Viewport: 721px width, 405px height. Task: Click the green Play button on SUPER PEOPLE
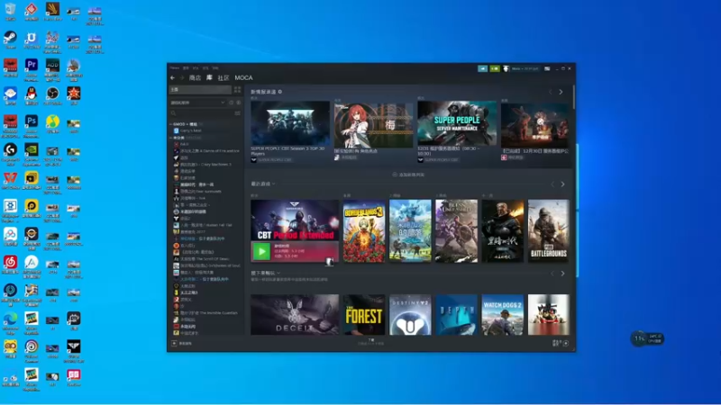pyautogui.click(x=261, y=252)
